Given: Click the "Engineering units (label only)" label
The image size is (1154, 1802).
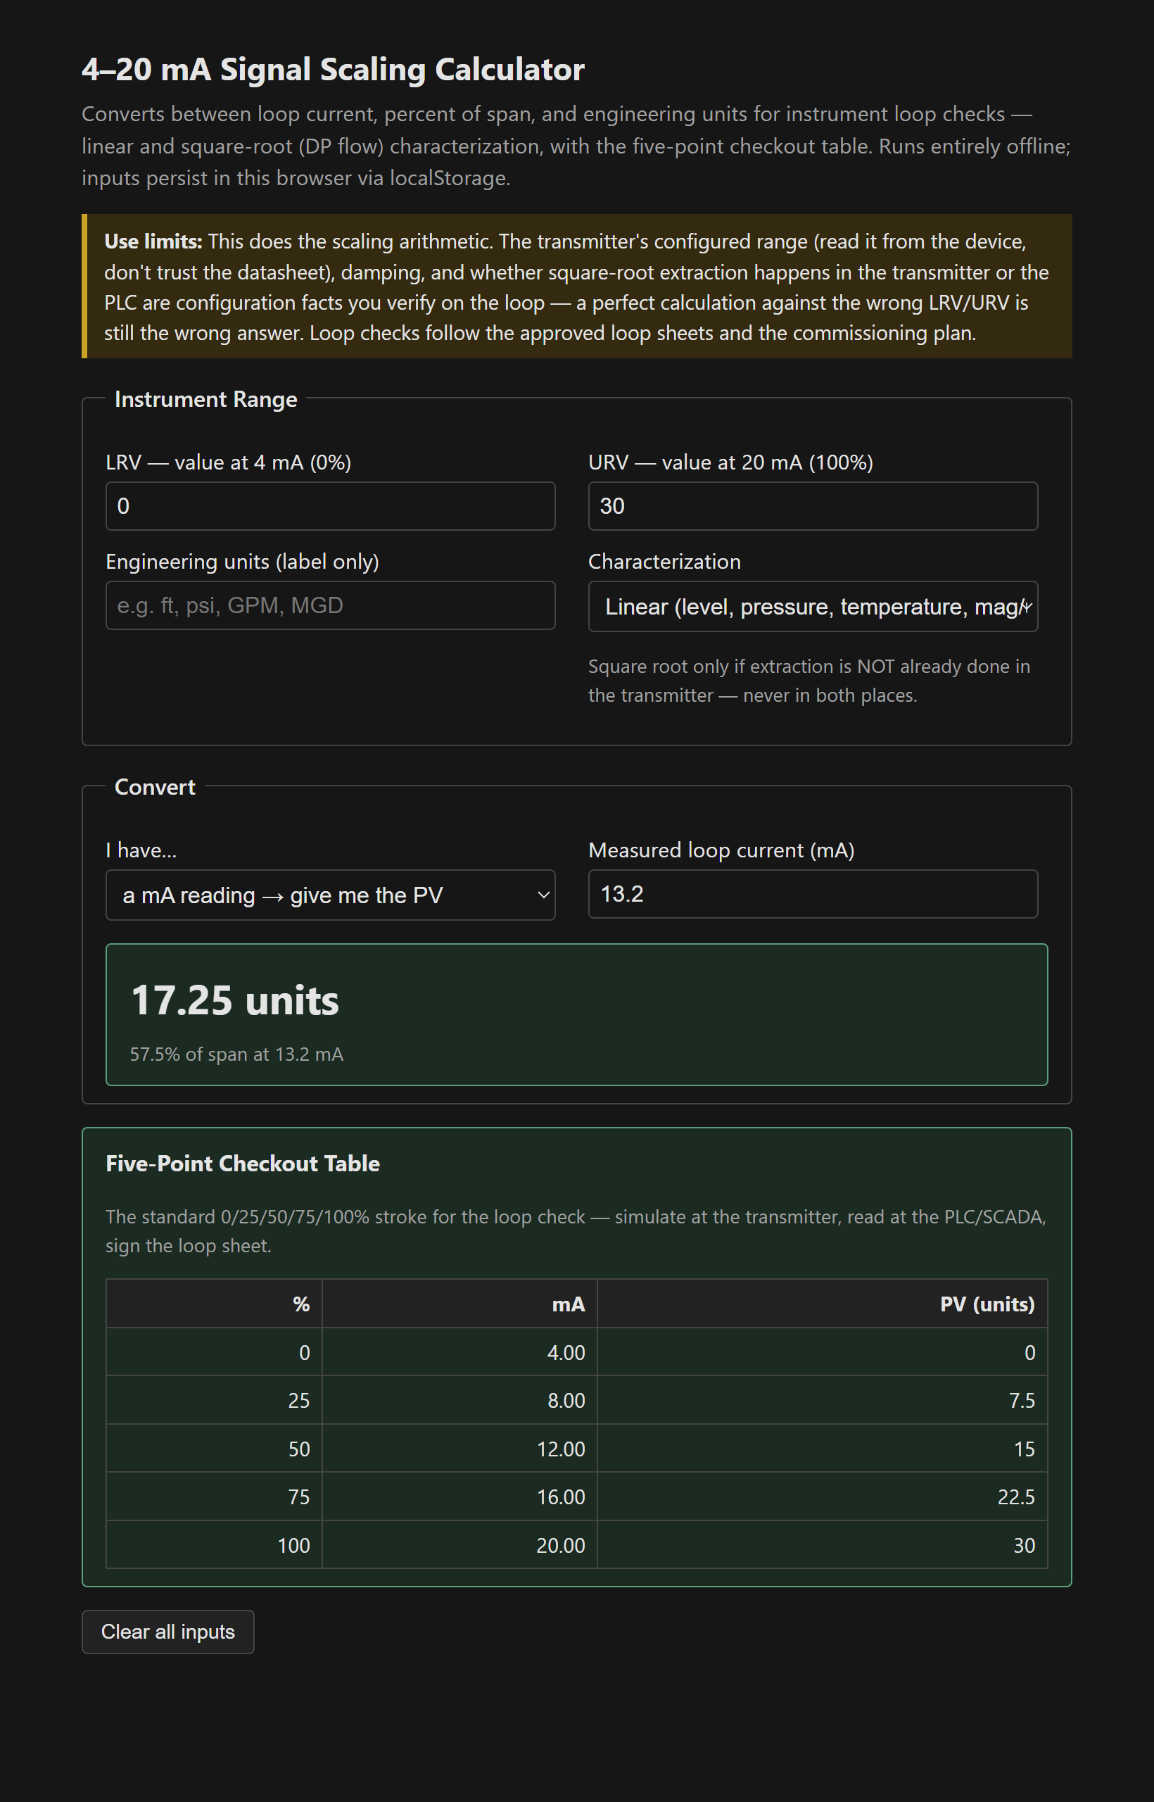Looking at the screenshot, I should click(242, 562).
